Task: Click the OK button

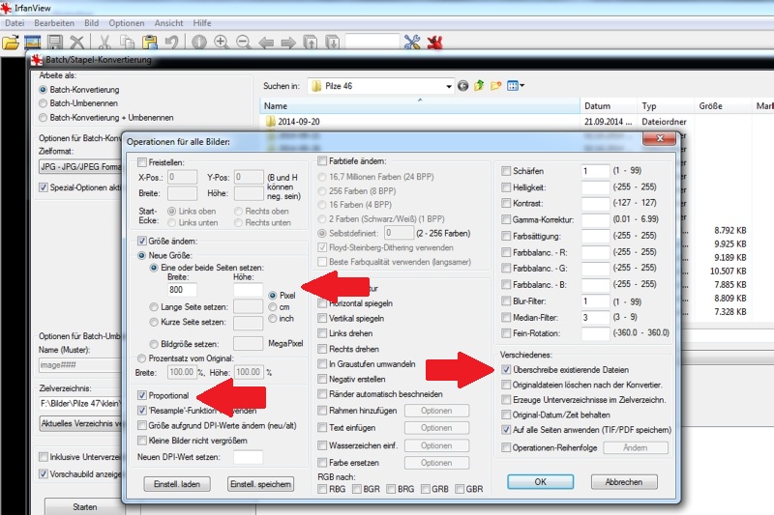Action: [541, 481]
